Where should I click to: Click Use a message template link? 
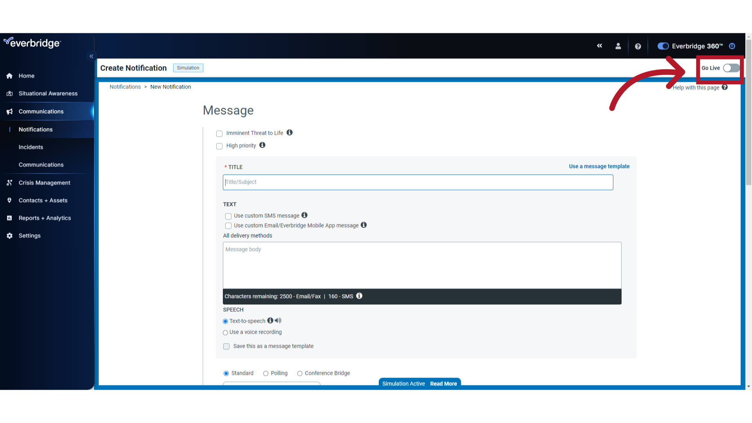599,166
